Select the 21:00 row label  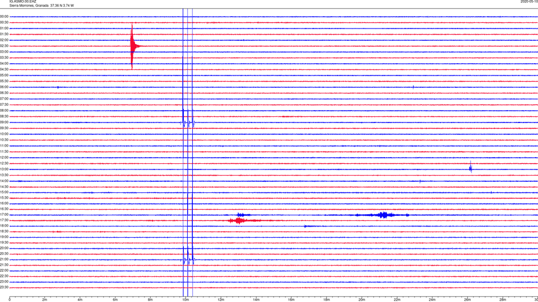click(4, 259)
